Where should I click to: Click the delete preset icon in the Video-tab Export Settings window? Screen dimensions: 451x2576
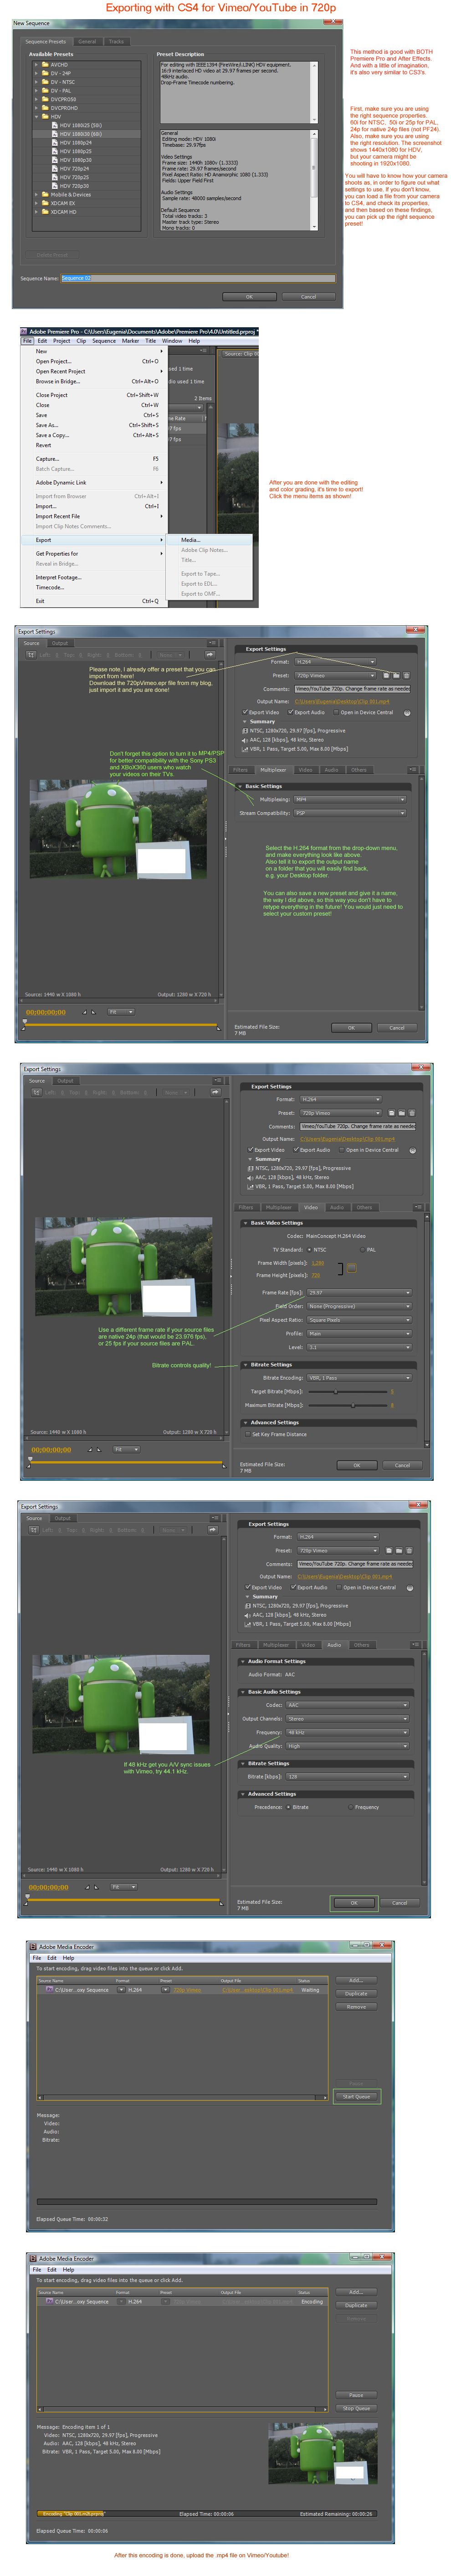tap(411, 1112)
